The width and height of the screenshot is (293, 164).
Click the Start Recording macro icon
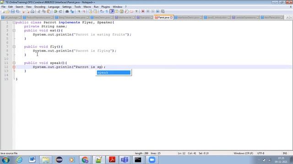pyautogui.click(x=143, y=11)
